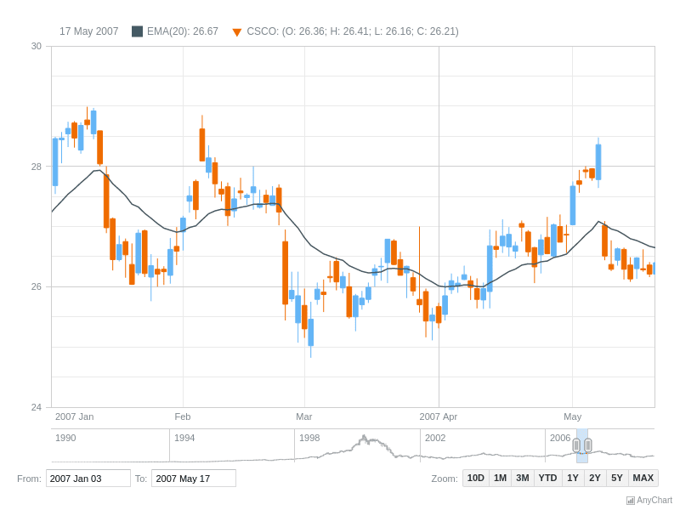Select the 10D zoom range button
Image resolution: width=680 pixels, height=510 pixels.
pyautogui.click(x=476, y=478)
